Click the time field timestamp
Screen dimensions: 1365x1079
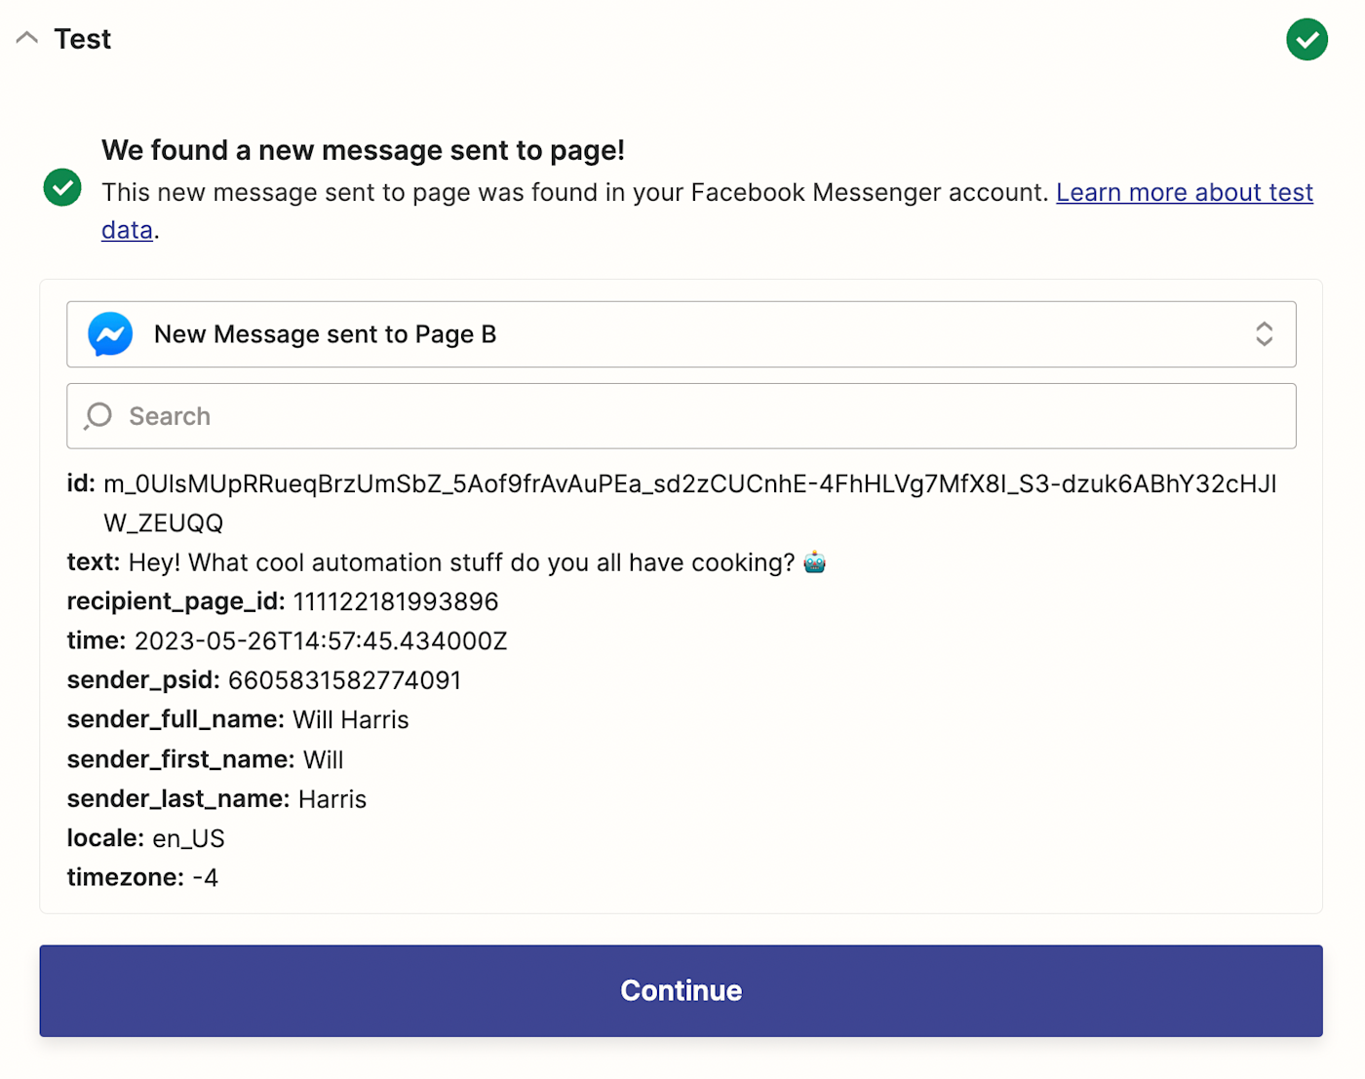coord(320,641)
